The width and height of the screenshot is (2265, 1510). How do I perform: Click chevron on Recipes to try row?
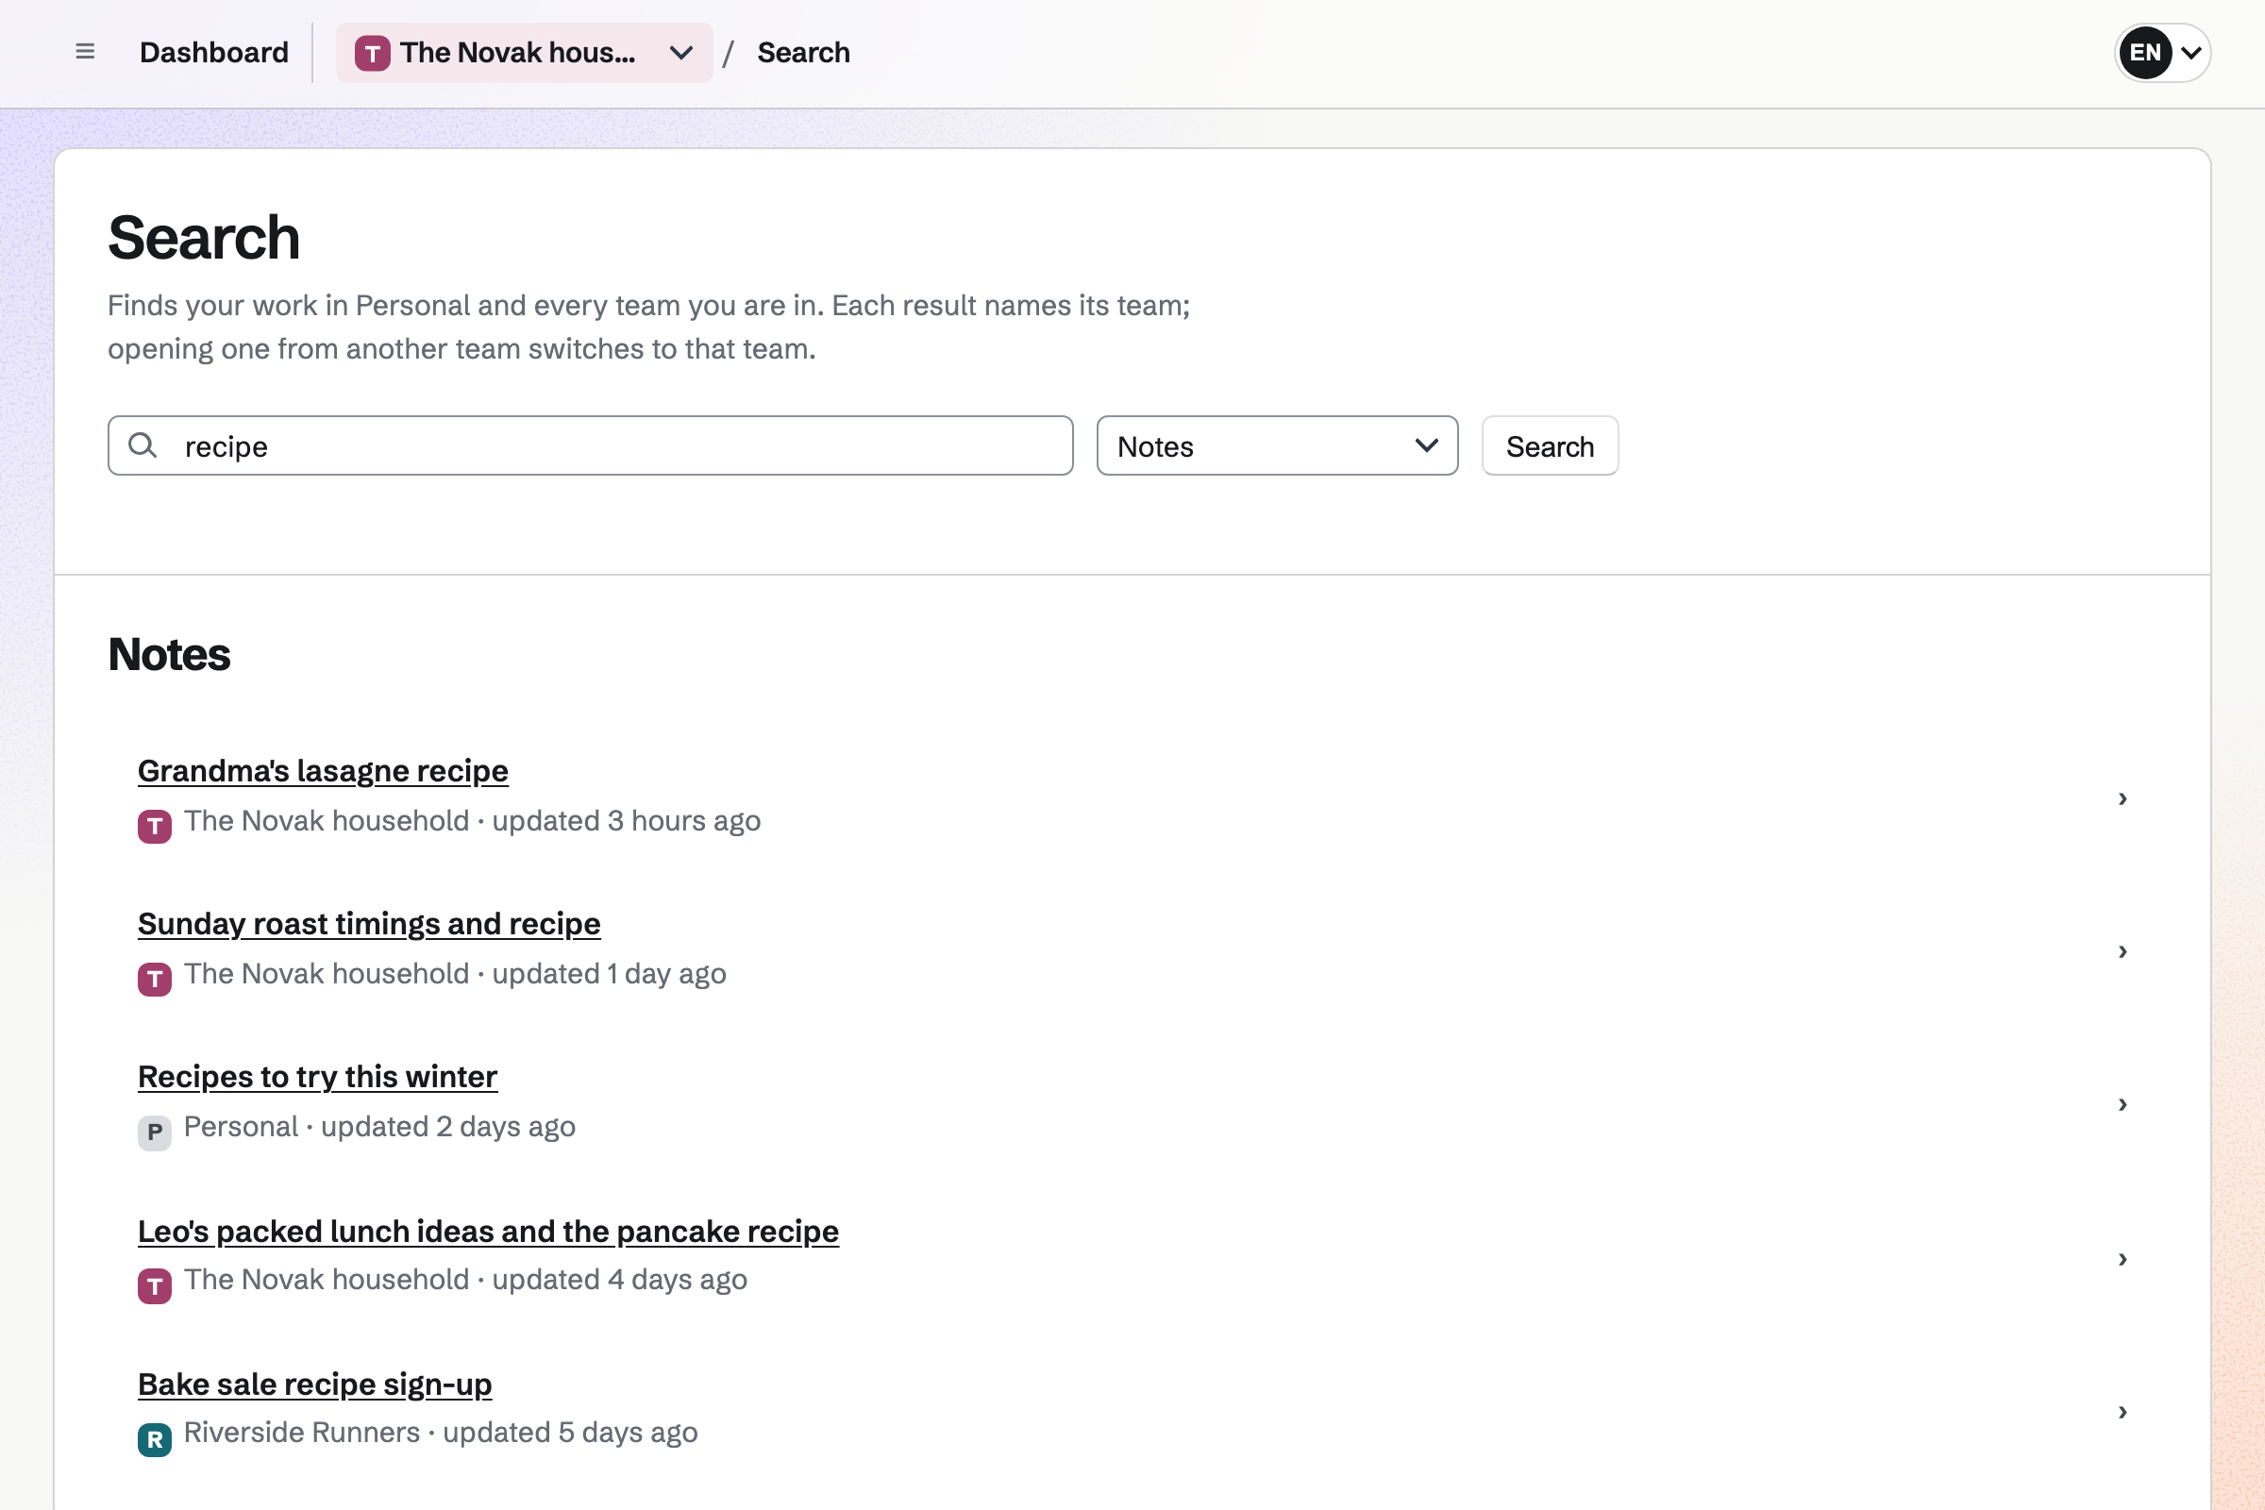pos(2122,1104)
